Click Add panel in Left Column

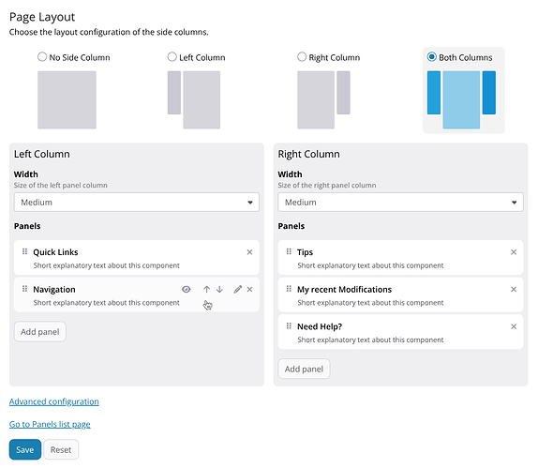(40, 332)
